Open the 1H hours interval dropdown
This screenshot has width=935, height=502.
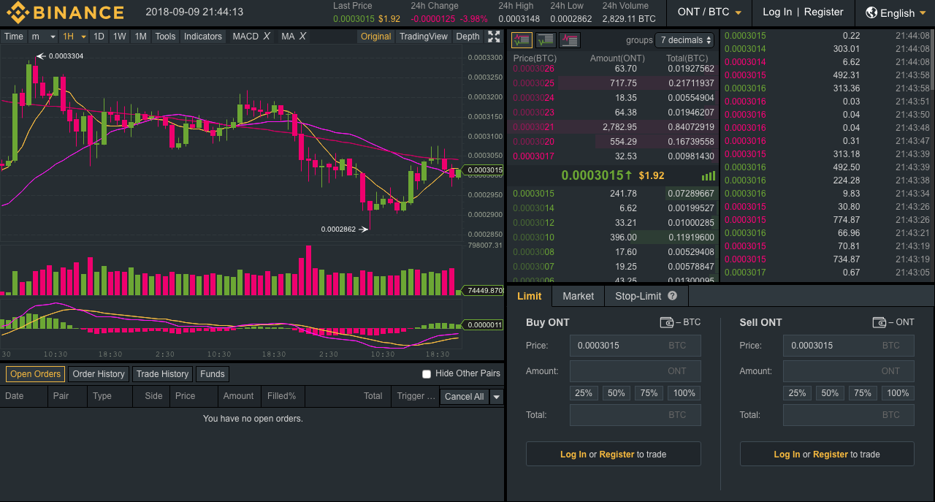click(75, 37)
